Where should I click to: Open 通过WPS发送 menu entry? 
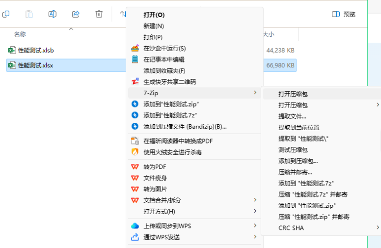194,237
